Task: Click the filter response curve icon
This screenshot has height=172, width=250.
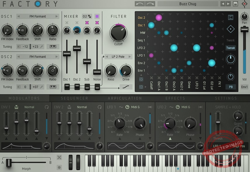Action: 126,87
